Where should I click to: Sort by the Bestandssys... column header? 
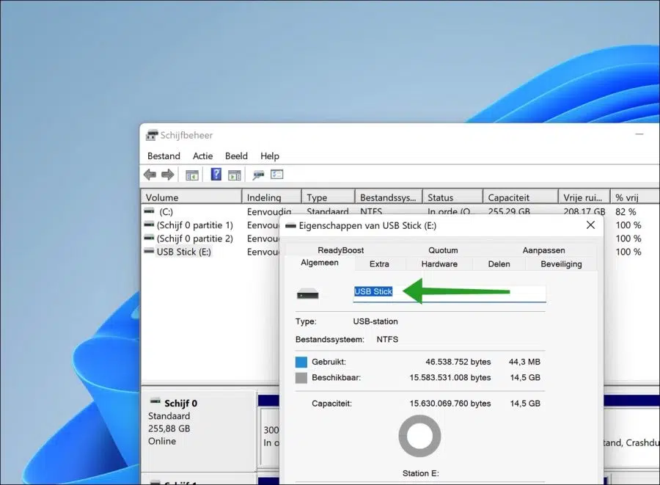click(389, 197)
